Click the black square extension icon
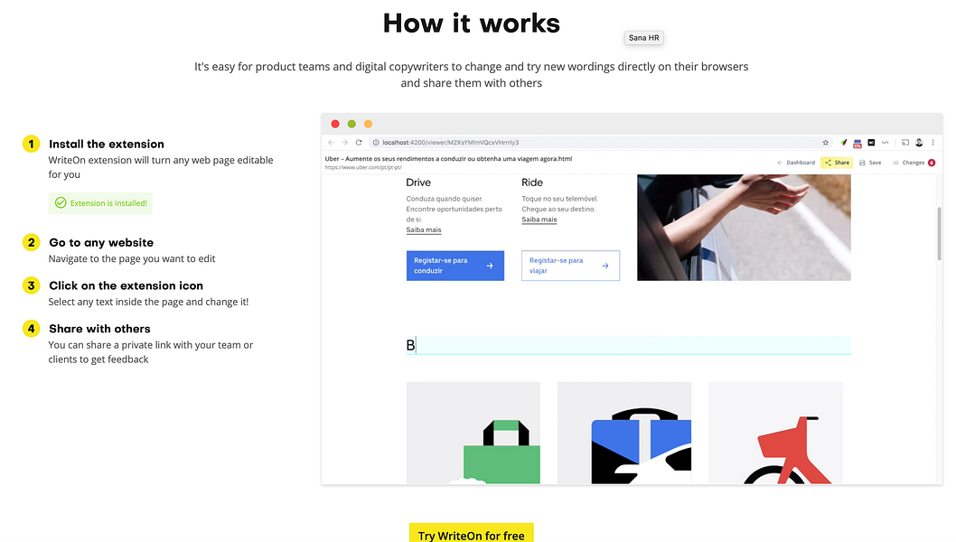The height and width of the screenshot is (542, 956). pos(871,143)
